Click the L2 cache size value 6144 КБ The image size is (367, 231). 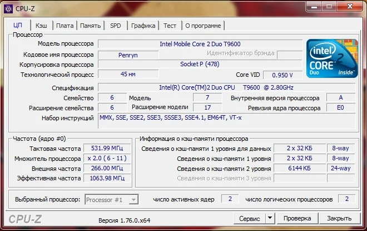[x=299, y=168]
